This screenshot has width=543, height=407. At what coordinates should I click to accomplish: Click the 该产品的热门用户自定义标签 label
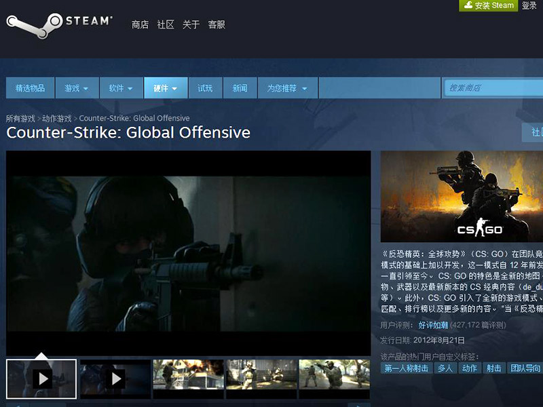[430, 357]
